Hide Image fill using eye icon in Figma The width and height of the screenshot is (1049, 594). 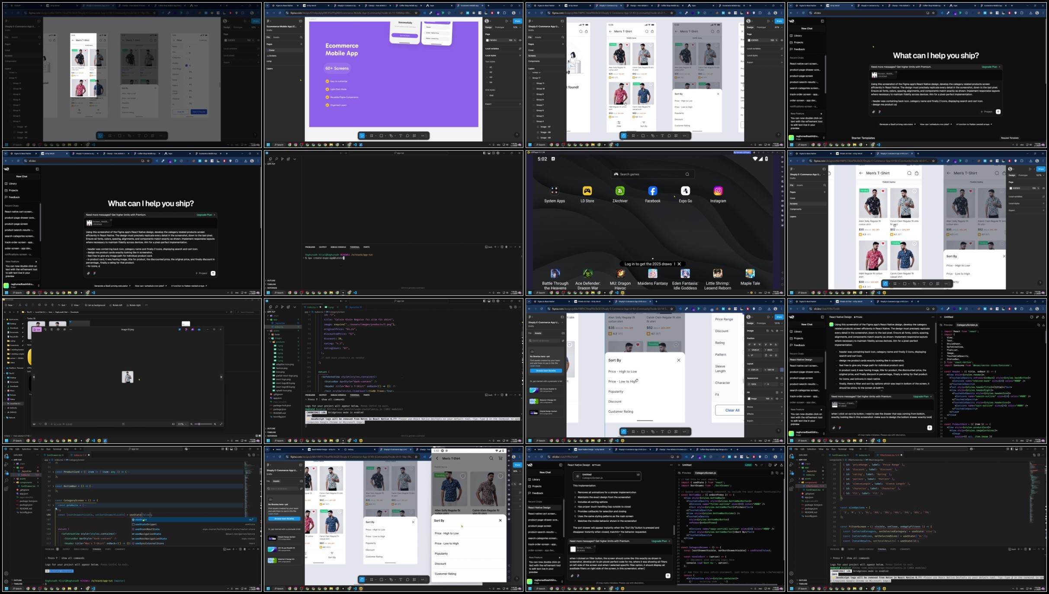click(777, 398)
